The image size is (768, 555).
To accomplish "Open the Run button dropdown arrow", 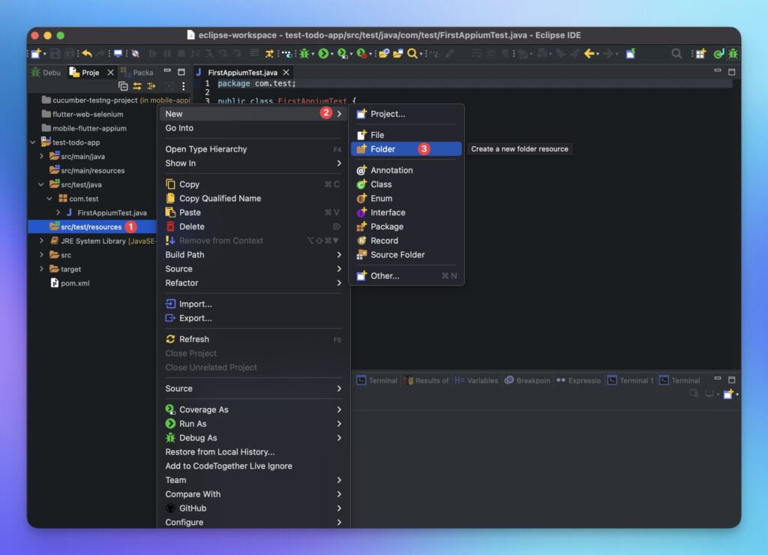I will pyautogui.click(x=332, y=54).
